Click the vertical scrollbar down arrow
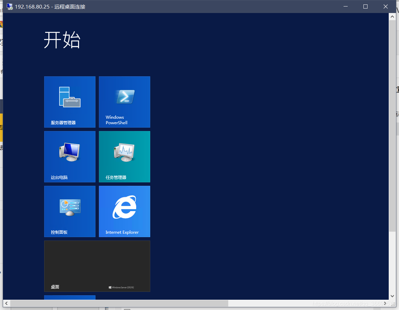 [x=392, y=296]
